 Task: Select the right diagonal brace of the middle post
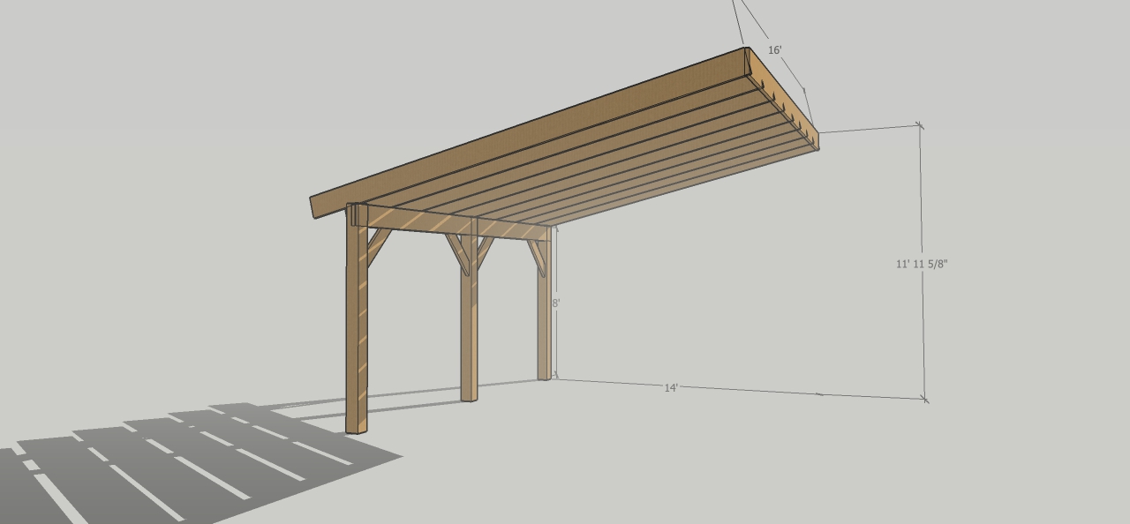pyautogui.click(x=485, y=250)
